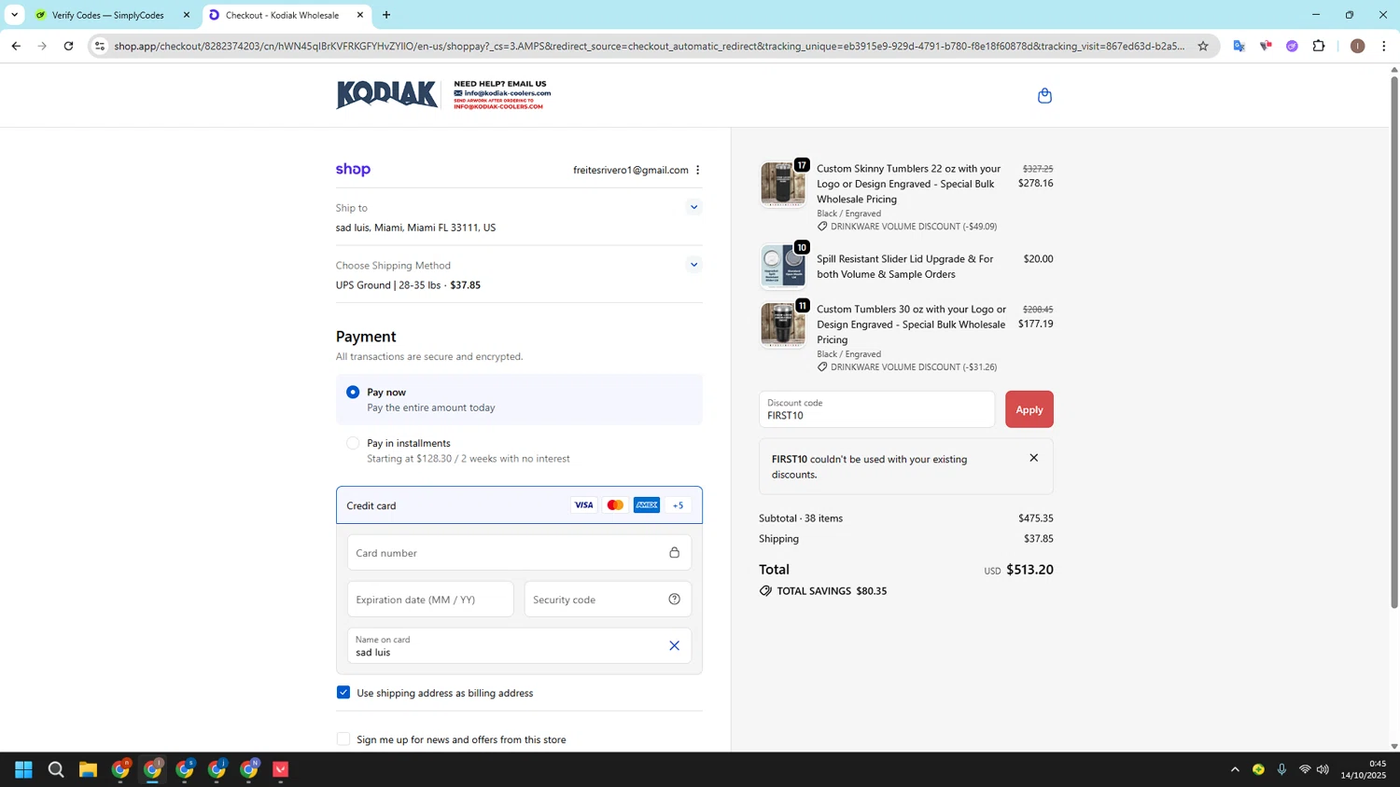Expand the Choose Shipping Method section
This screenshot has width=1400, height=787.
pyautogui.click(x=693, y=265)
